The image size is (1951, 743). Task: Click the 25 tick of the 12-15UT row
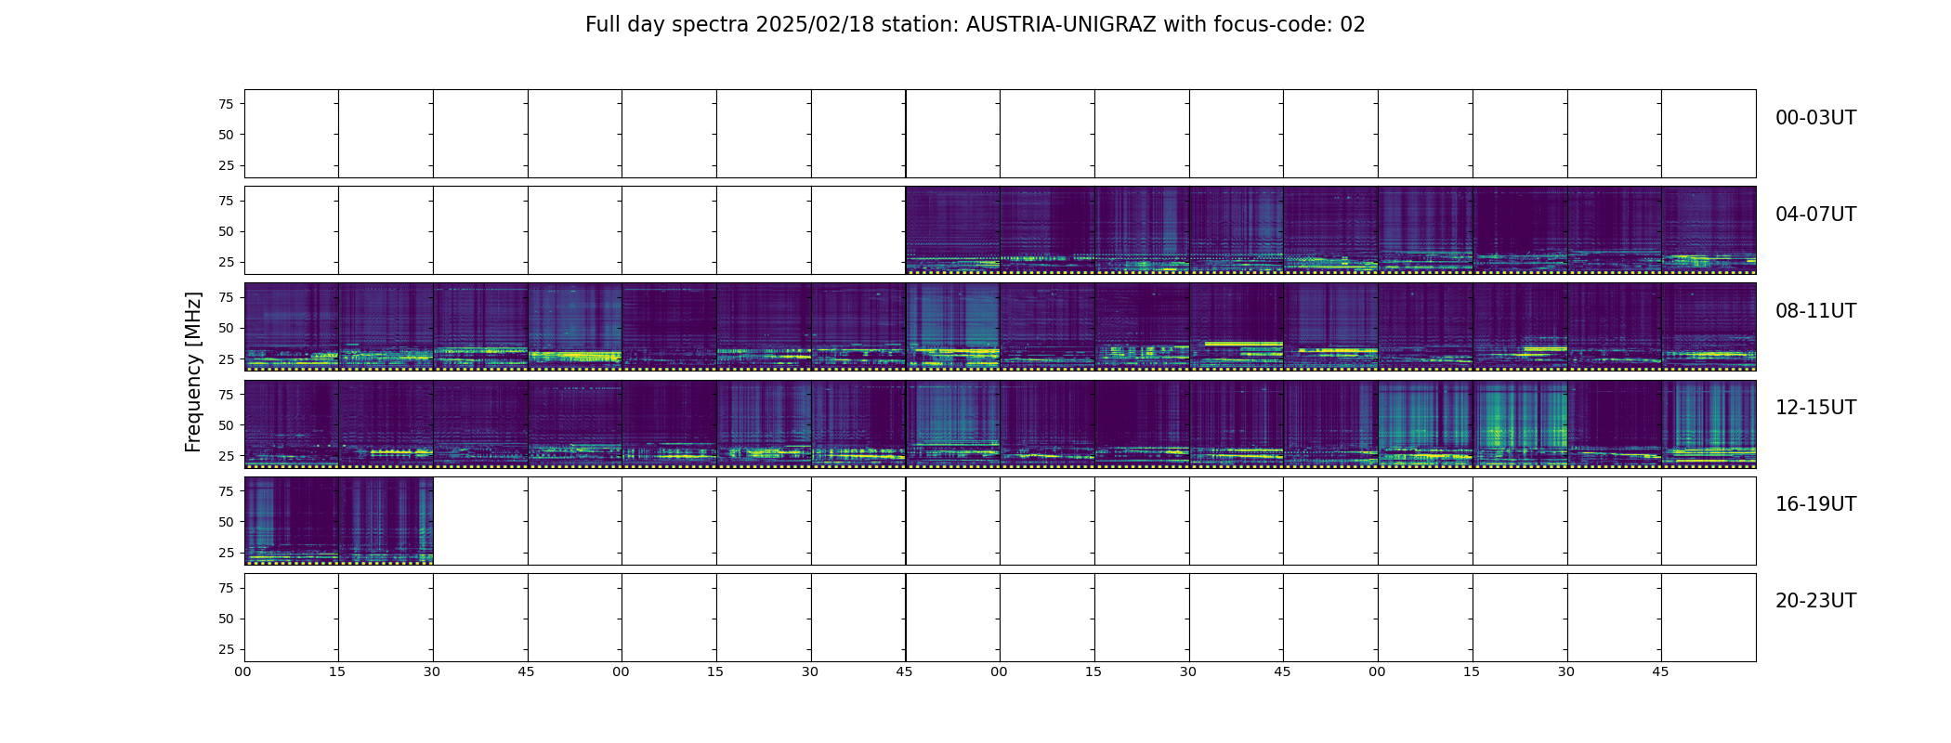tap(226, 456)
